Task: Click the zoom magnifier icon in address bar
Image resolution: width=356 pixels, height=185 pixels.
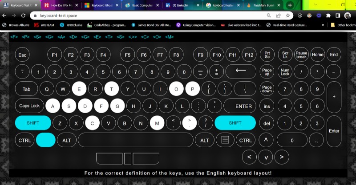Action: (x=269, y=16)
